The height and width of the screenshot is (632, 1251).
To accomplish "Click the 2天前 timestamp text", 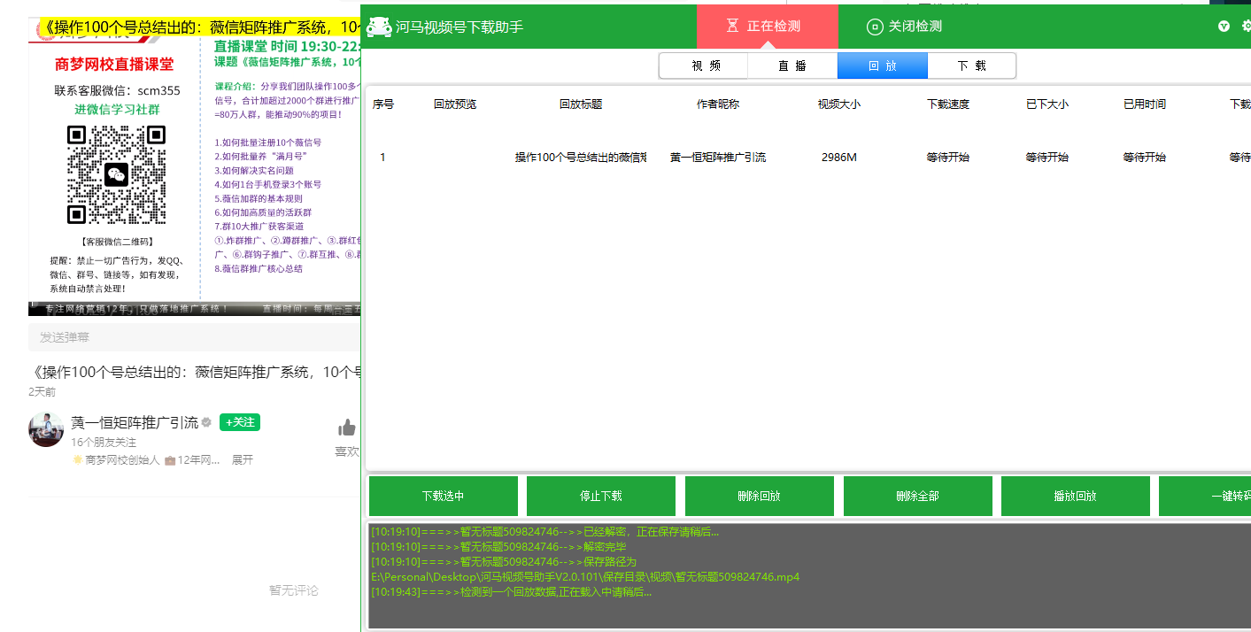I will (x=42, y=392).
